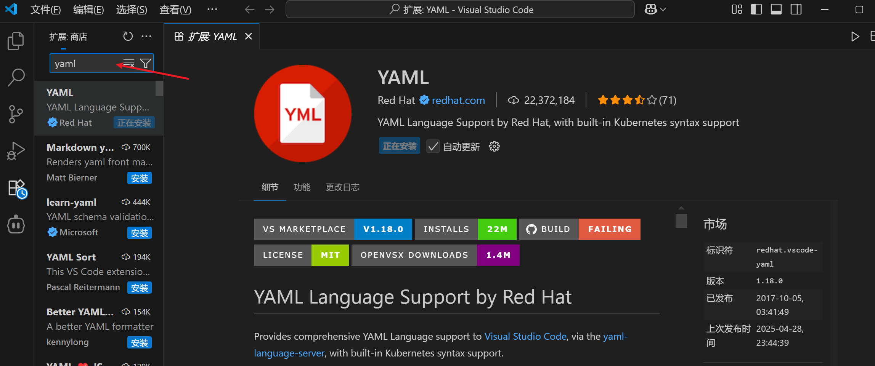
Task: Open the Search view in activity bar
Action: click(x=16, y=77)
